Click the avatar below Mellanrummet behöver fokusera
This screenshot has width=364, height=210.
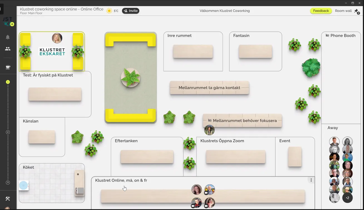click(x=209, y=130)
